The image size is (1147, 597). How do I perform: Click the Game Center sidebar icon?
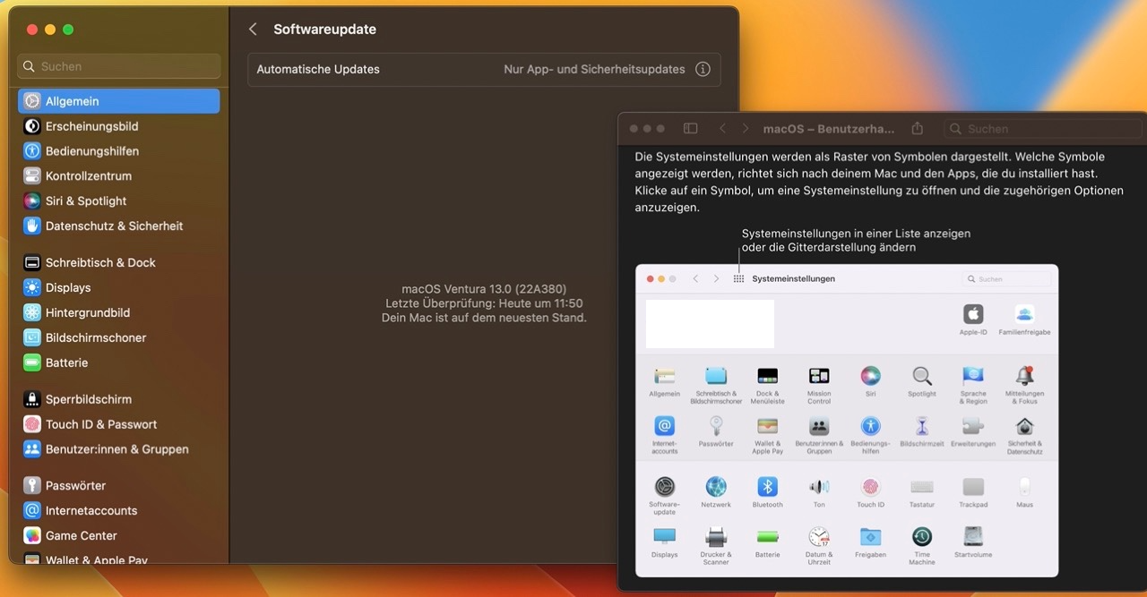(x=32, y=536)
